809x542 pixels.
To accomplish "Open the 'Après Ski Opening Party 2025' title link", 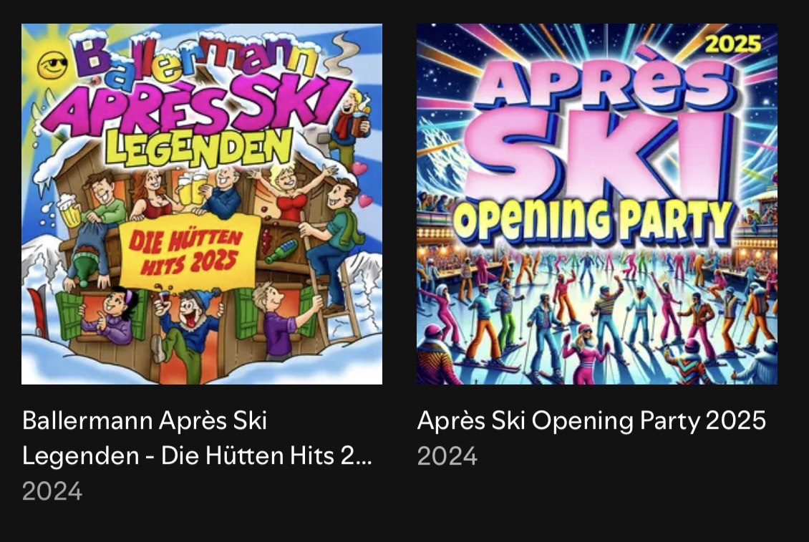I will click(591, 421).
